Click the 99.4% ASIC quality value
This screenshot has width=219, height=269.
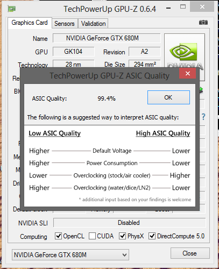click(x=107, y=98)
